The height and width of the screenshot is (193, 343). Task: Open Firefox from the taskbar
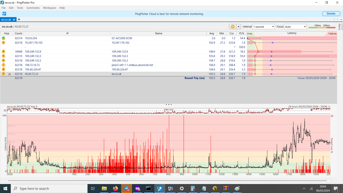pyautogui.click(x=115, y=189)
